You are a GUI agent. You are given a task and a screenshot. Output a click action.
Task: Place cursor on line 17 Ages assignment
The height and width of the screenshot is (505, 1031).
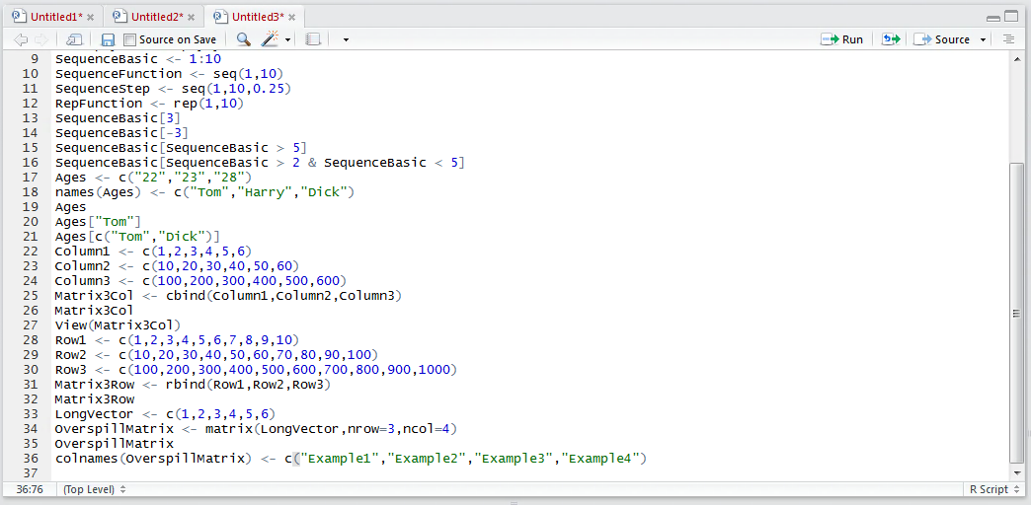153,178
